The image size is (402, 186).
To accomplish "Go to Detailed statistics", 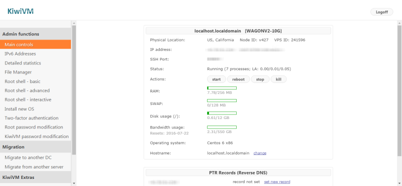I will coord(35,63).
